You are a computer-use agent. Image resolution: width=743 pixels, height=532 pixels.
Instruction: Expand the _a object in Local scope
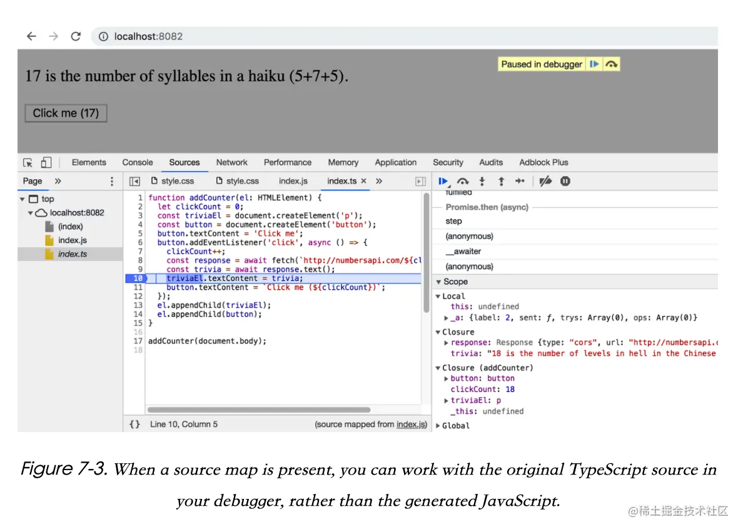(x=446, y=318)
